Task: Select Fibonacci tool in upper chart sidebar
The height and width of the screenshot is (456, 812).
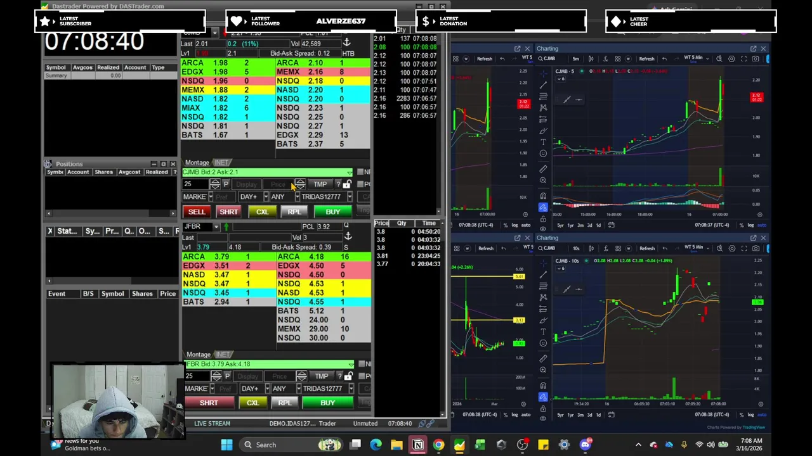Action: coord(543,96)
